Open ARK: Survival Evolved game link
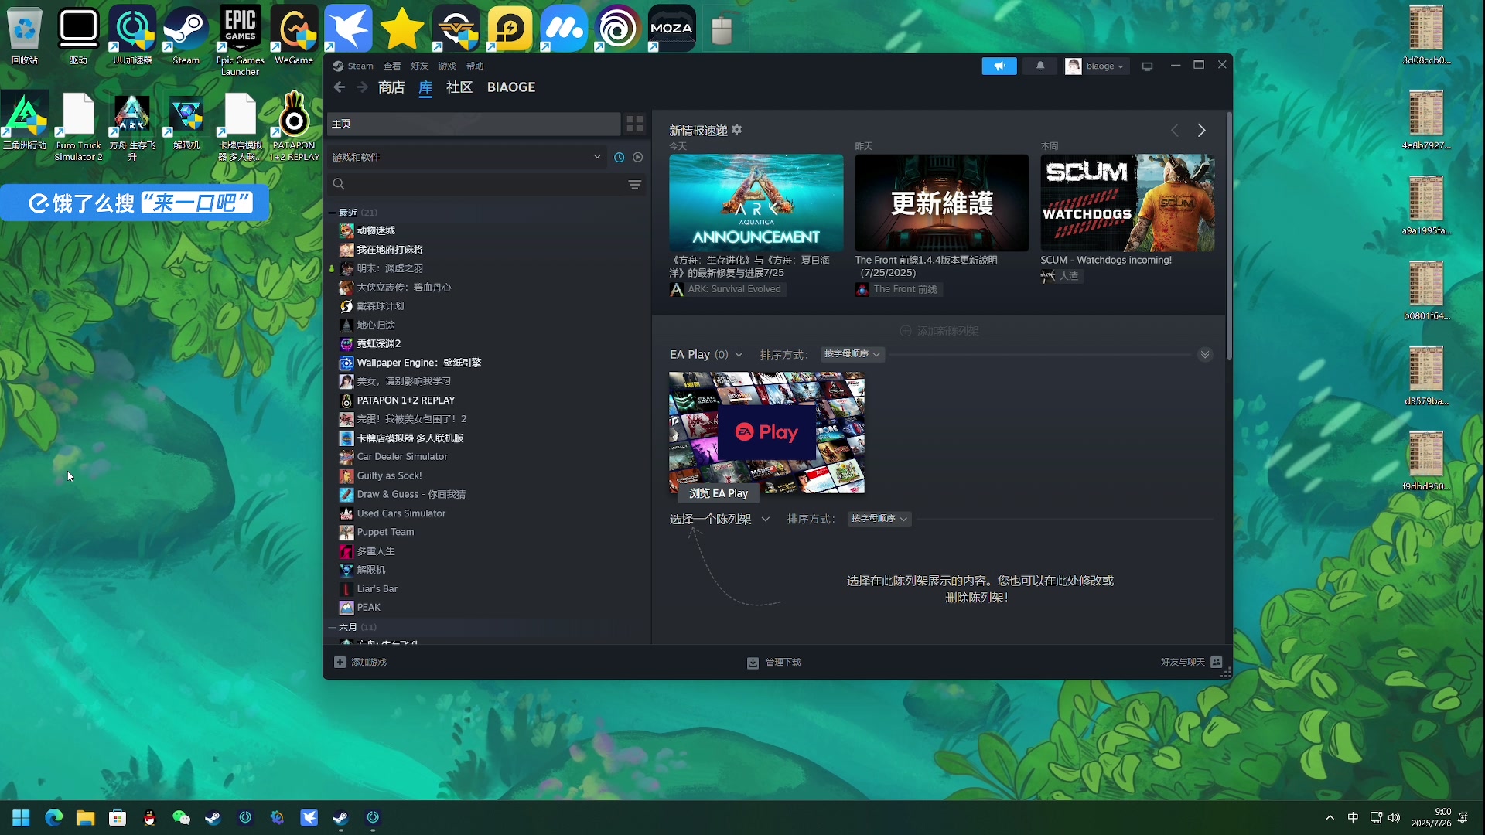 click(726, 289)
